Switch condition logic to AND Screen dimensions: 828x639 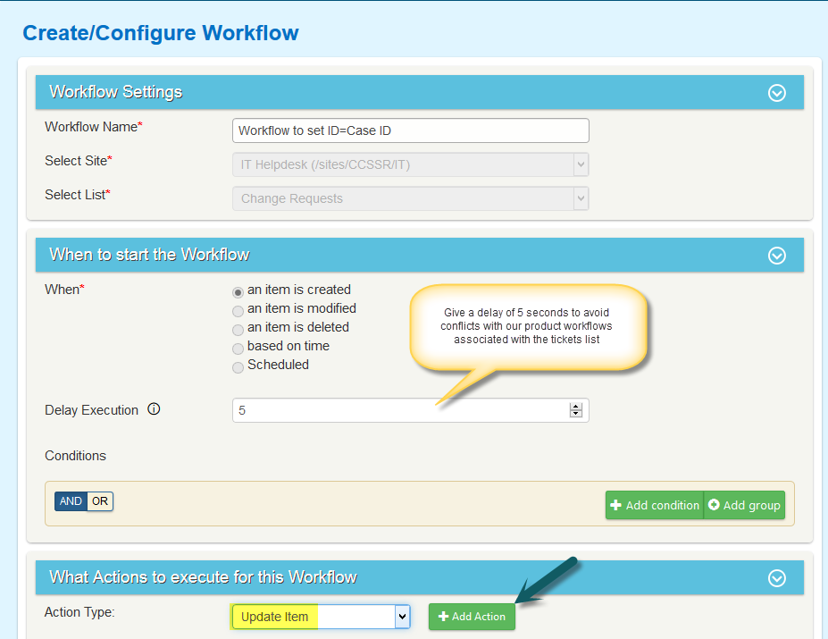click(x=71, y=501)
